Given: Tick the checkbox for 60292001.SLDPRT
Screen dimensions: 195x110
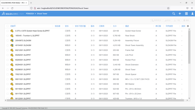Looking at the screenshot, I should point(8,55).
